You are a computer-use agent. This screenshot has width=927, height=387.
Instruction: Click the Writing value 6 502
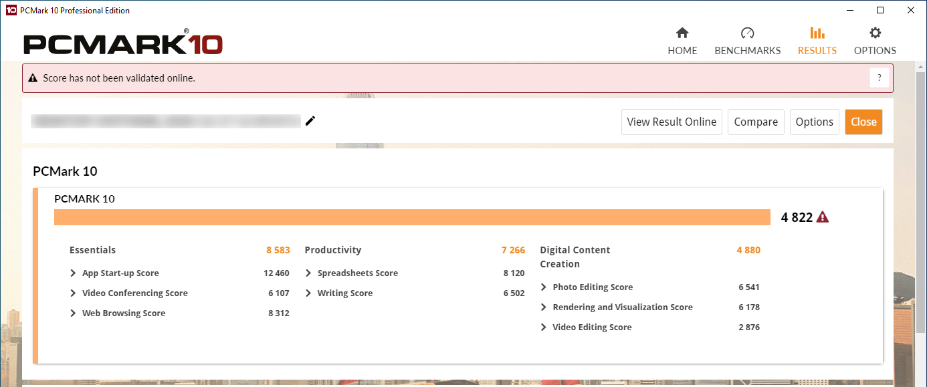514,293
